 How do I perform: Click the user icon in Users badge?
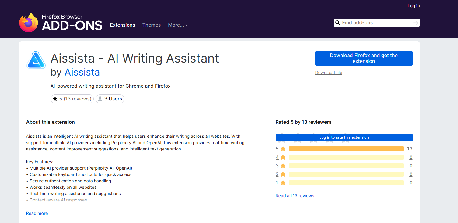point(100,99)
